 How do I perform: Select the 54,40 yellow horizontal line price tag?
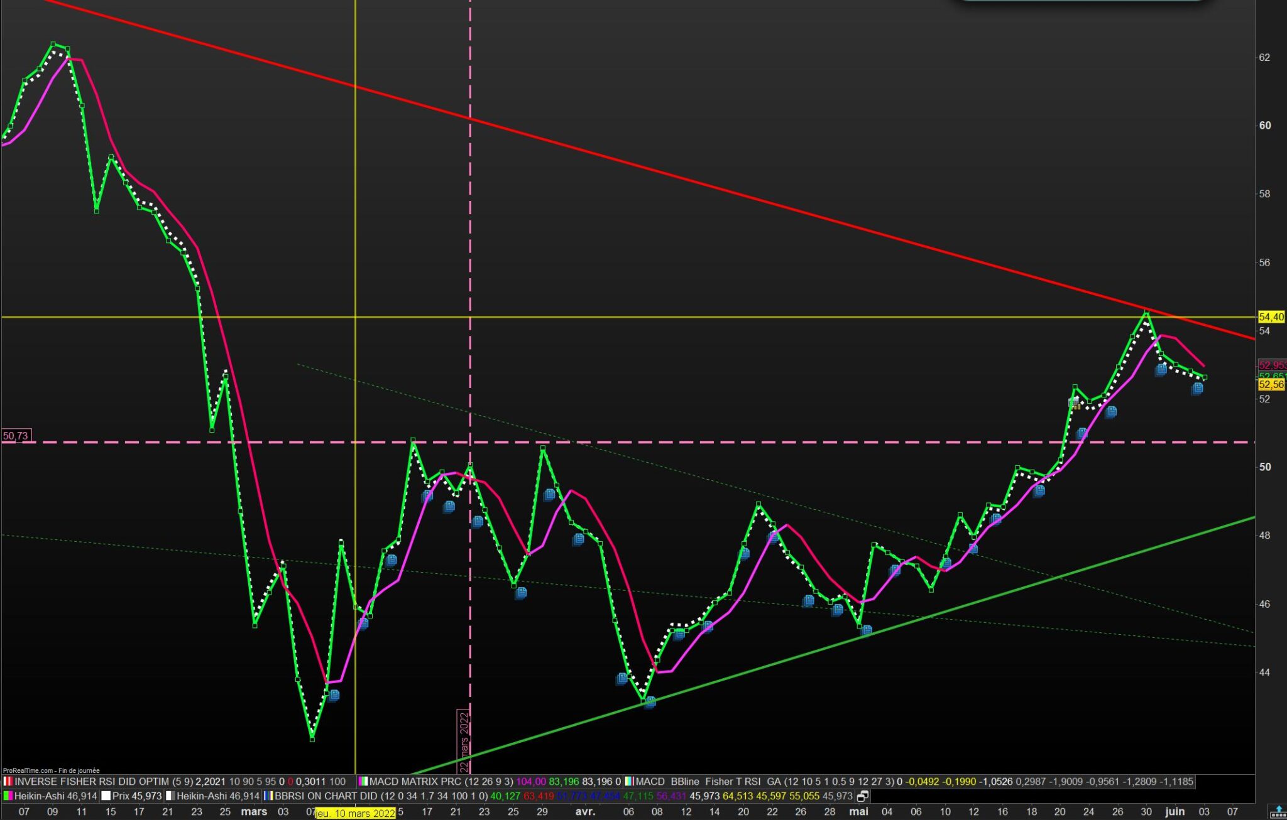[x=1271, y=318]
